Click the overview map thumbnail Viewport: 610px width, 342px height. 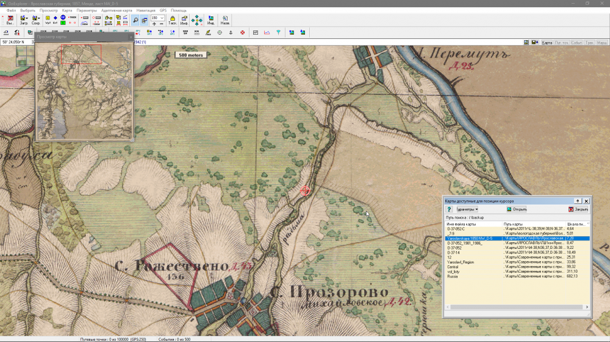(84, 91)
